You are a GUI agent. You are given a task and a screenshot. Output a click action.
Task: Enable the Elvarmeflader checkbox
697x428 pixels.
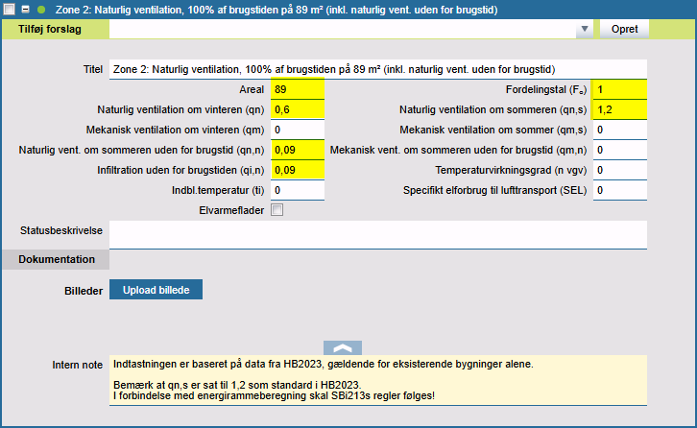pyautogui.click(x=277, y=210)
